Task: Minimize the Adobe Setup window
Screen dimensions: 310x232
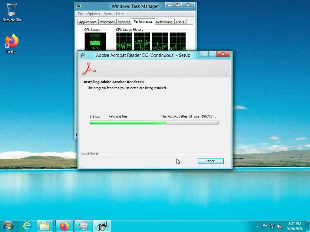Action: click(204, 54)
